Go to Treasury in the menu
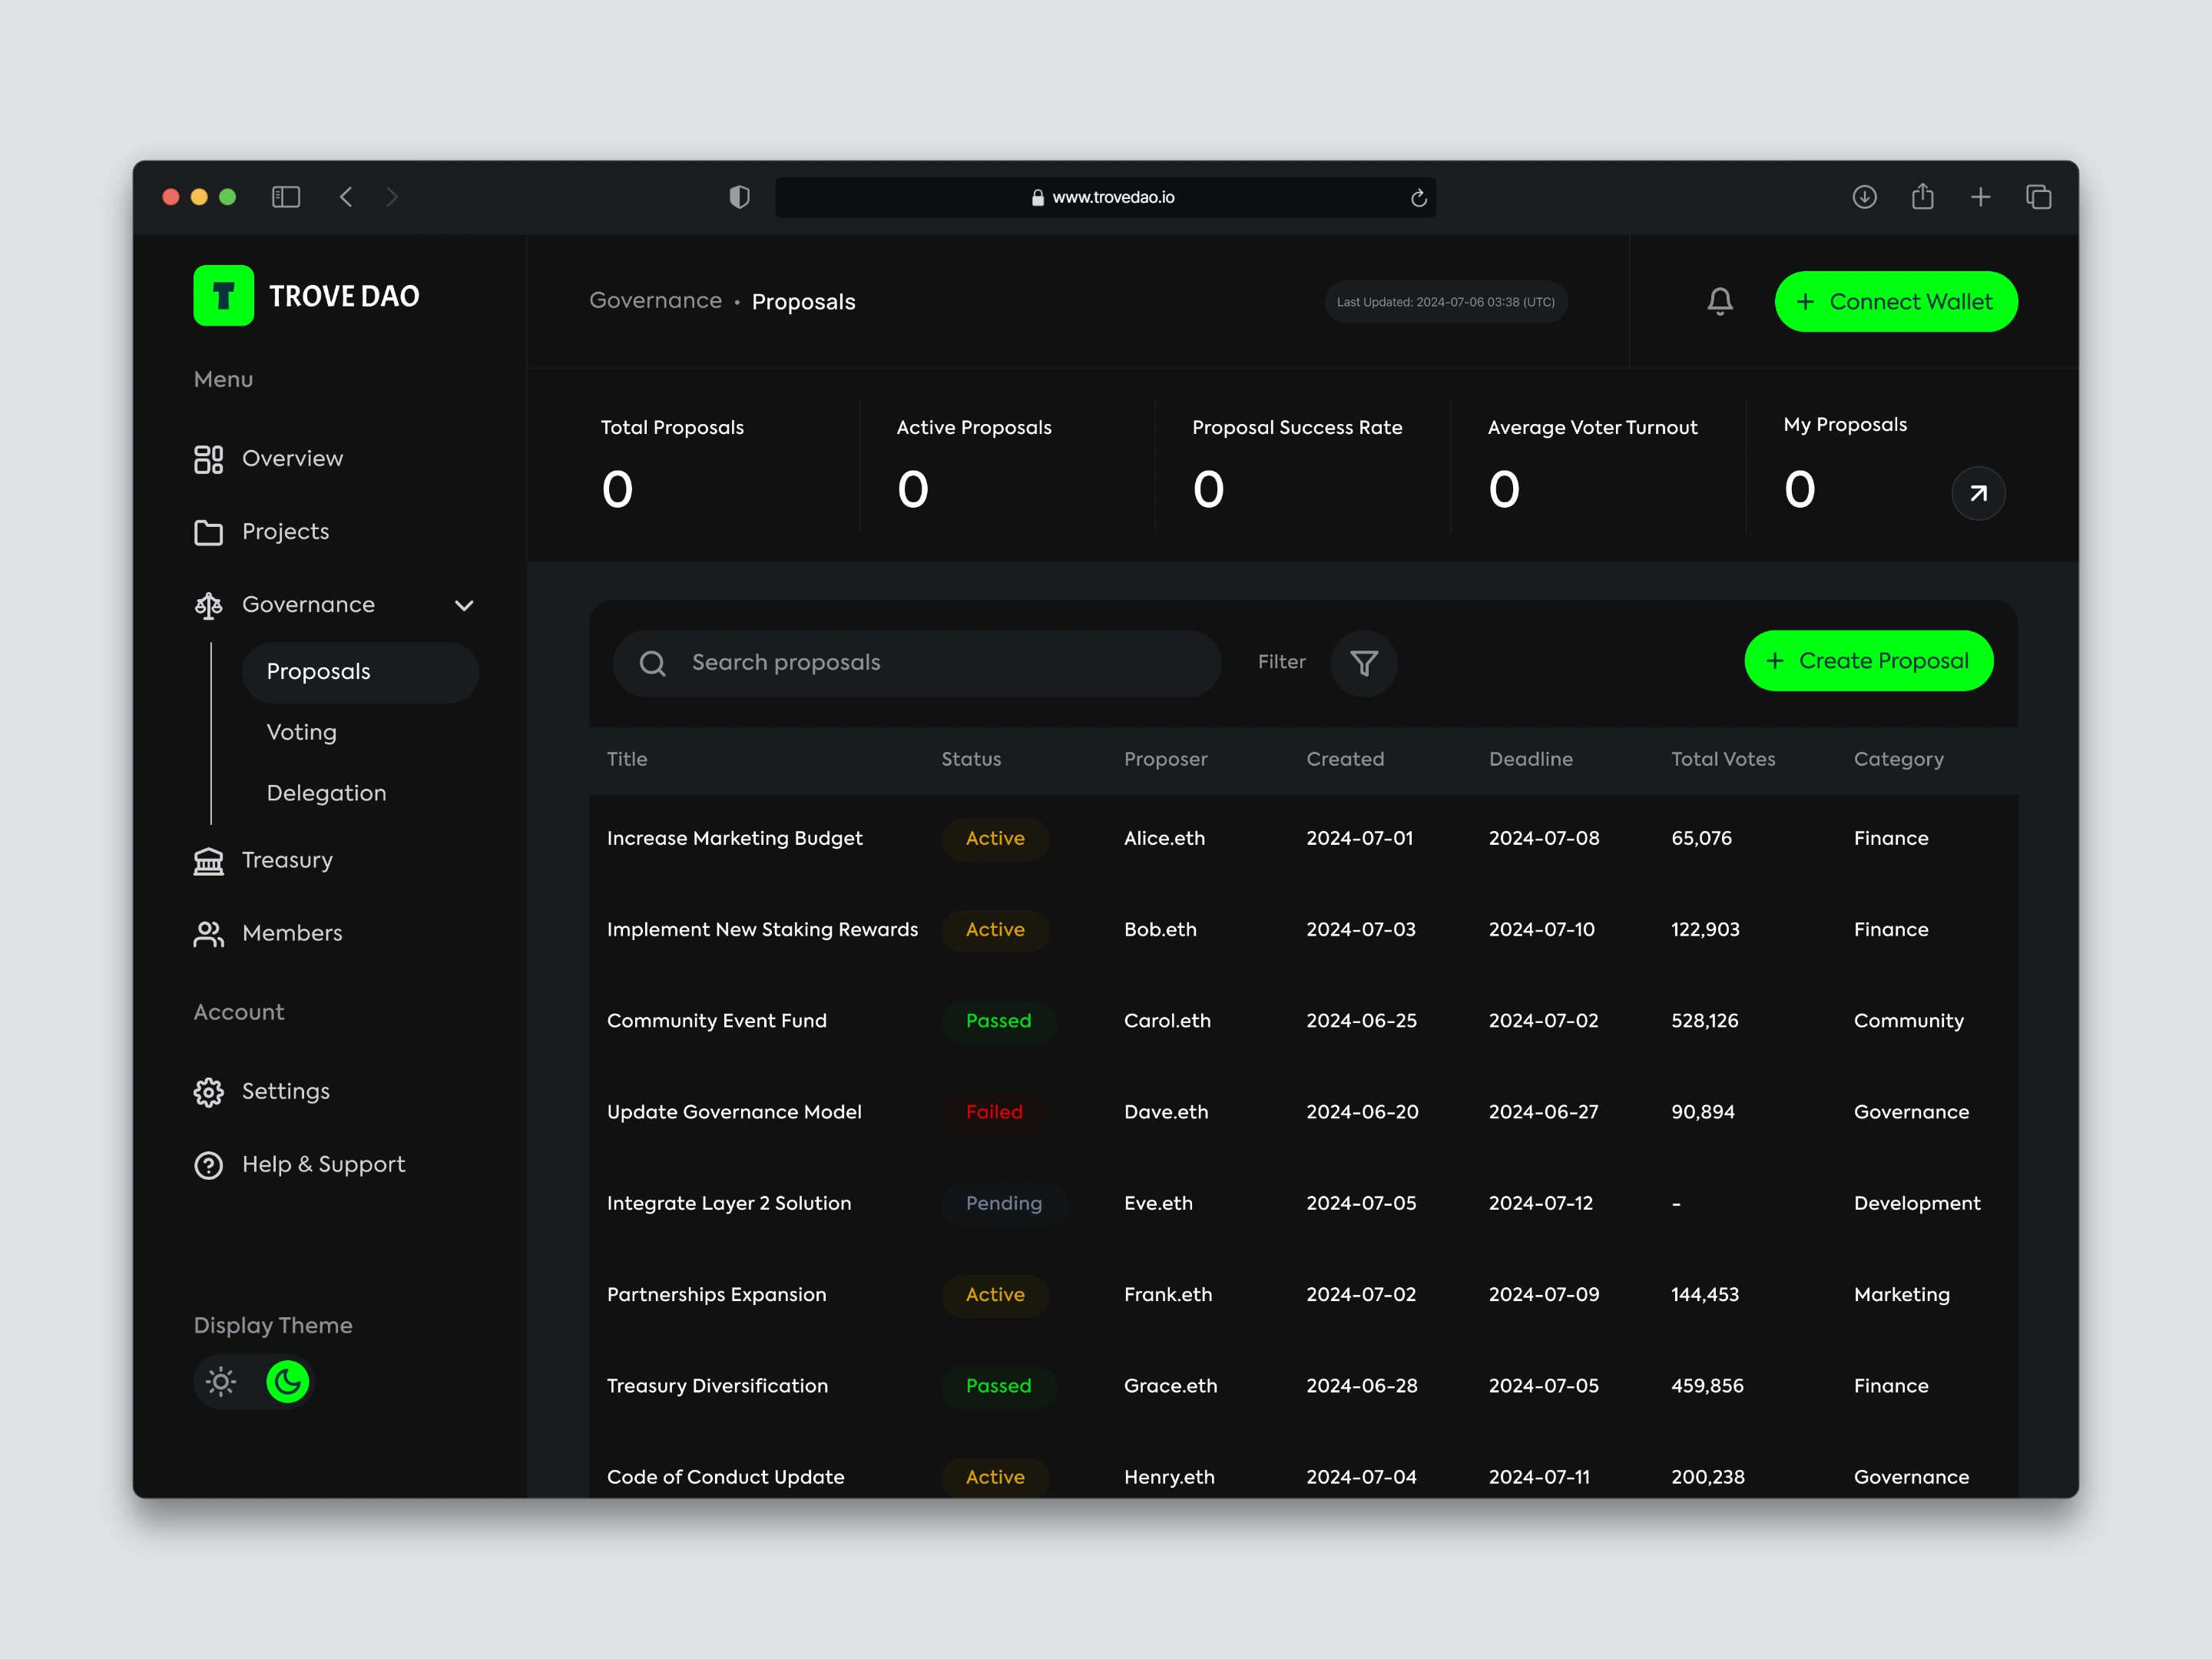This screenshot has width=2212, height=1659. (287, 861)
